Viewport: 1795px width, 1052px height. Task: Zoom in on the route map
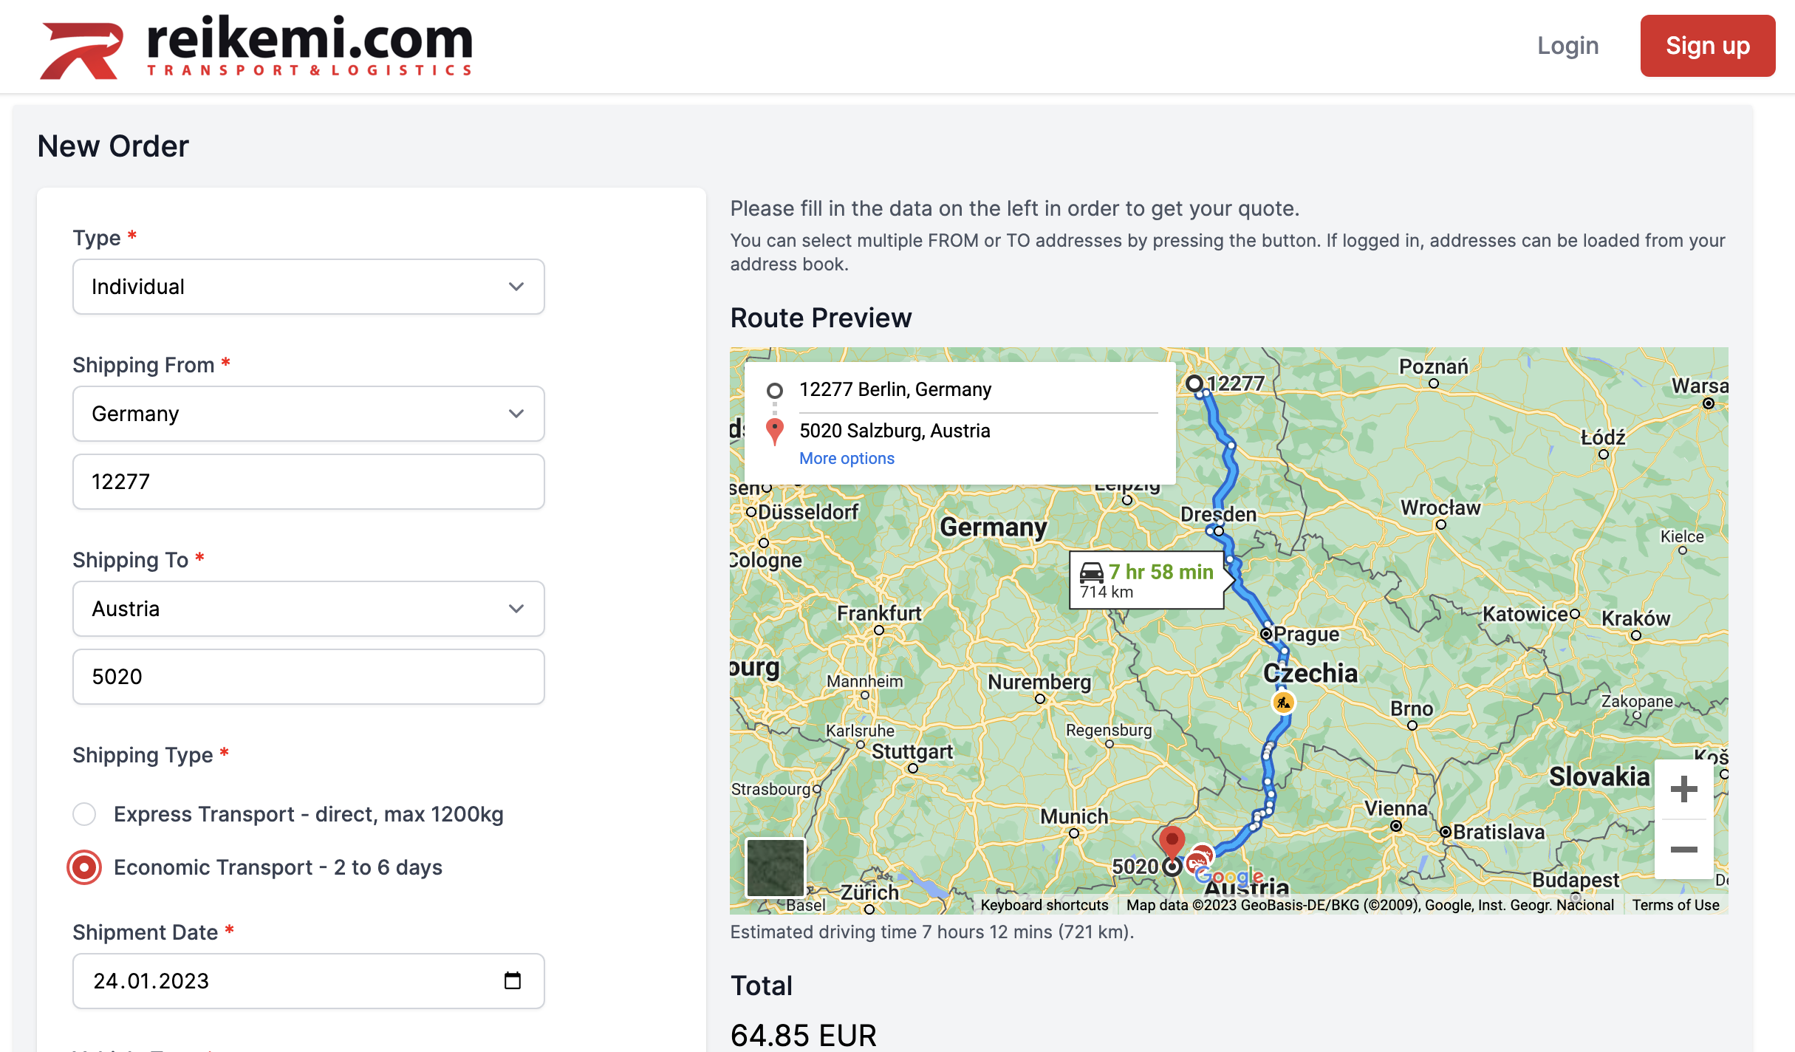click(1683, 789)
